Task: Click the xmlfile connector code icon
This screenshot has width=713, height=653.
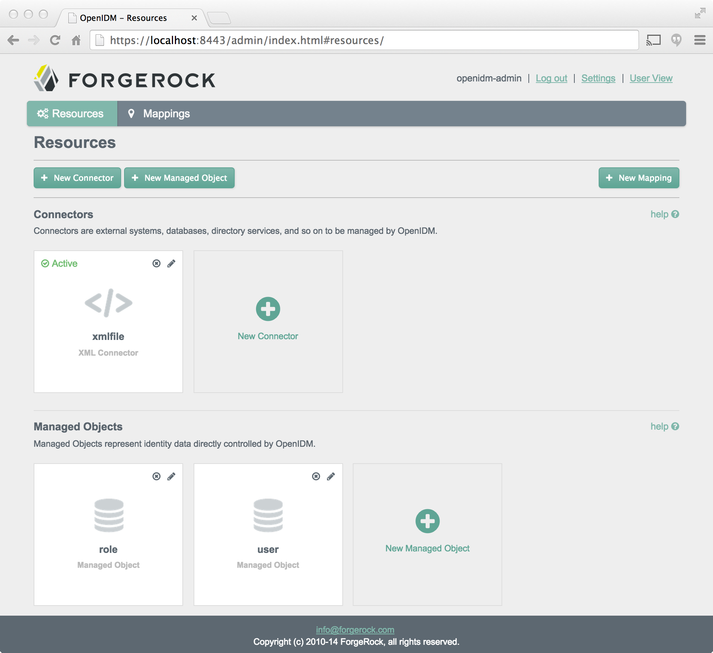Action: pyautogui.click(x=108, y=303)
